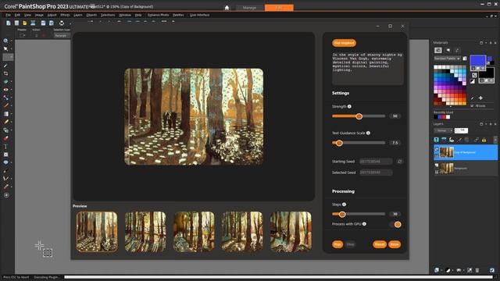Maximize the plugin dialog window
The width and height of the screenshot is (500, 281).
point(390,26)
